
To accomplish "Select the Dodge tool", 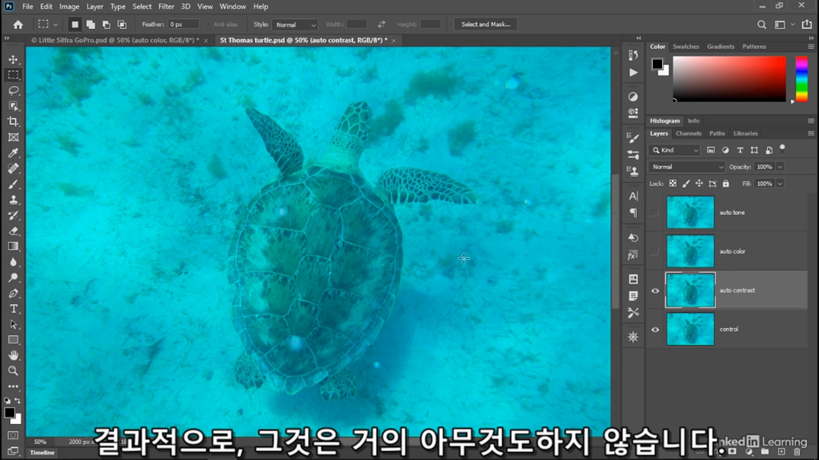I will point(13,277).
